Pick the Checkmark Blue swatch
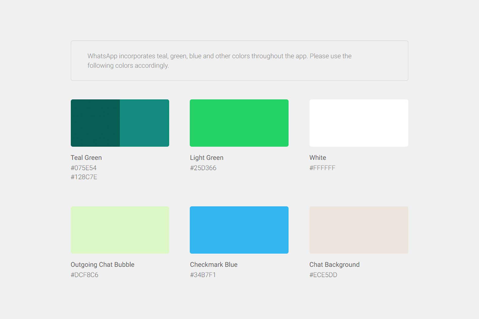The width and height of the screenshot is (479, 319). coord(239,230)
